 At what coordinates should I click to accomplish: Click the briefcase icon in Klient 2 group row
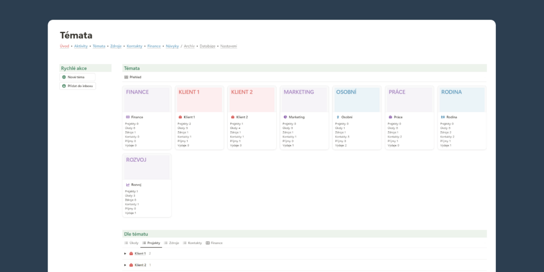pos(131,265)
